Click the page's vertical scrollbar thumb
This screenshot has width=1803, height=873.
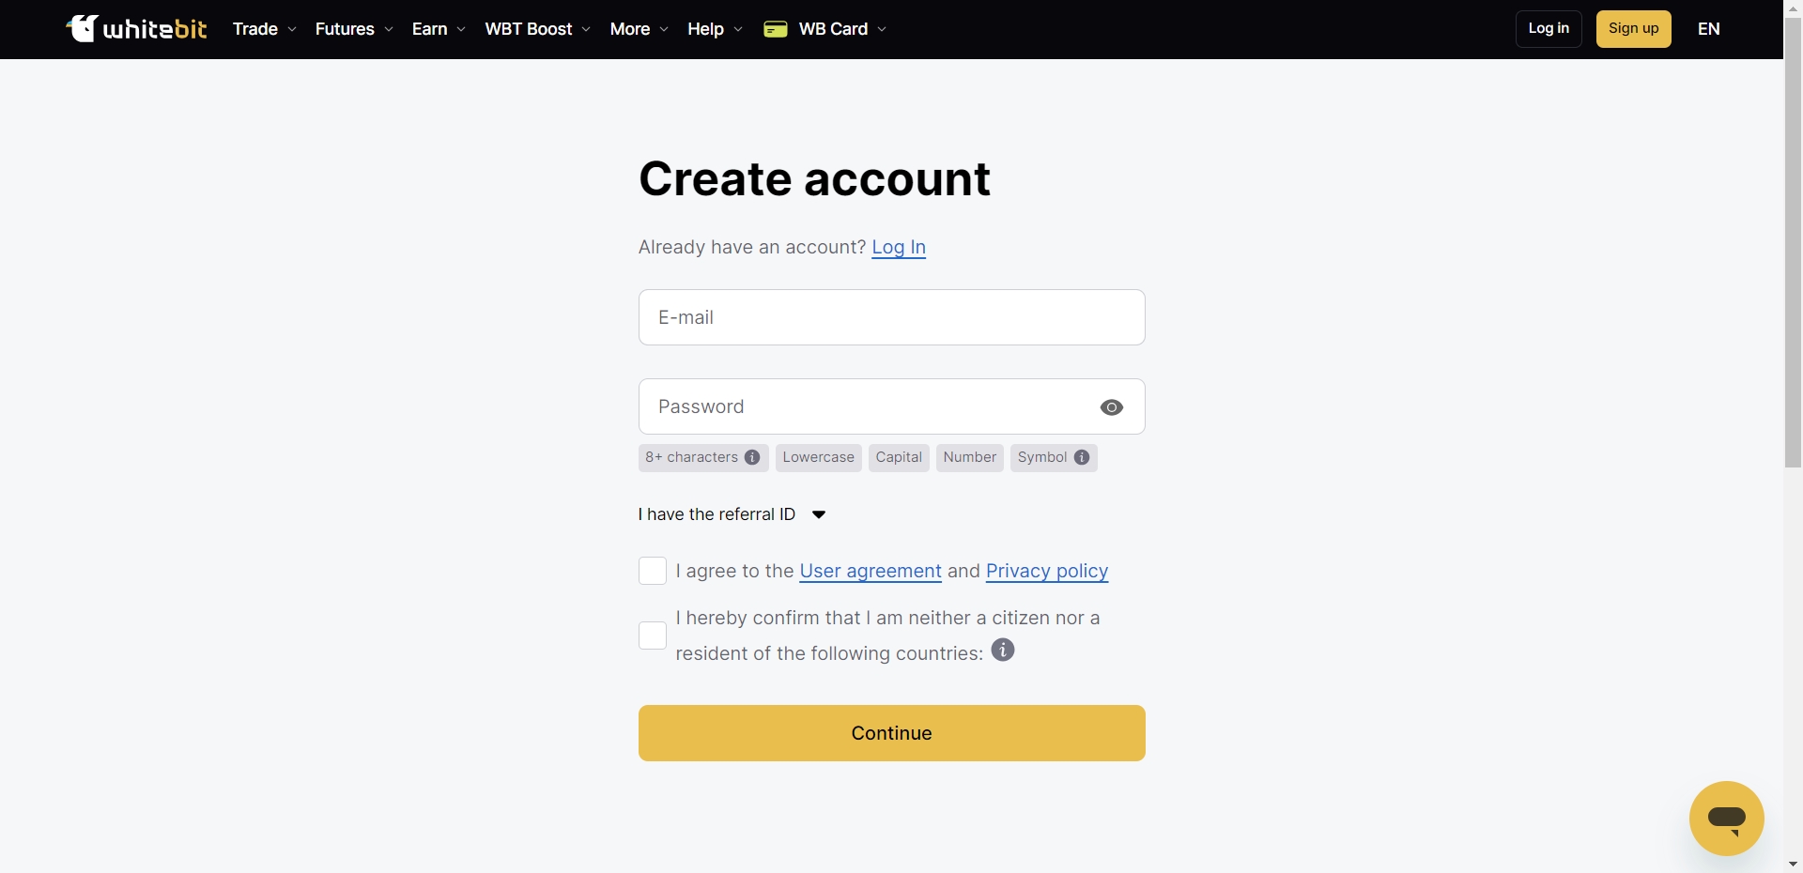1793,244
